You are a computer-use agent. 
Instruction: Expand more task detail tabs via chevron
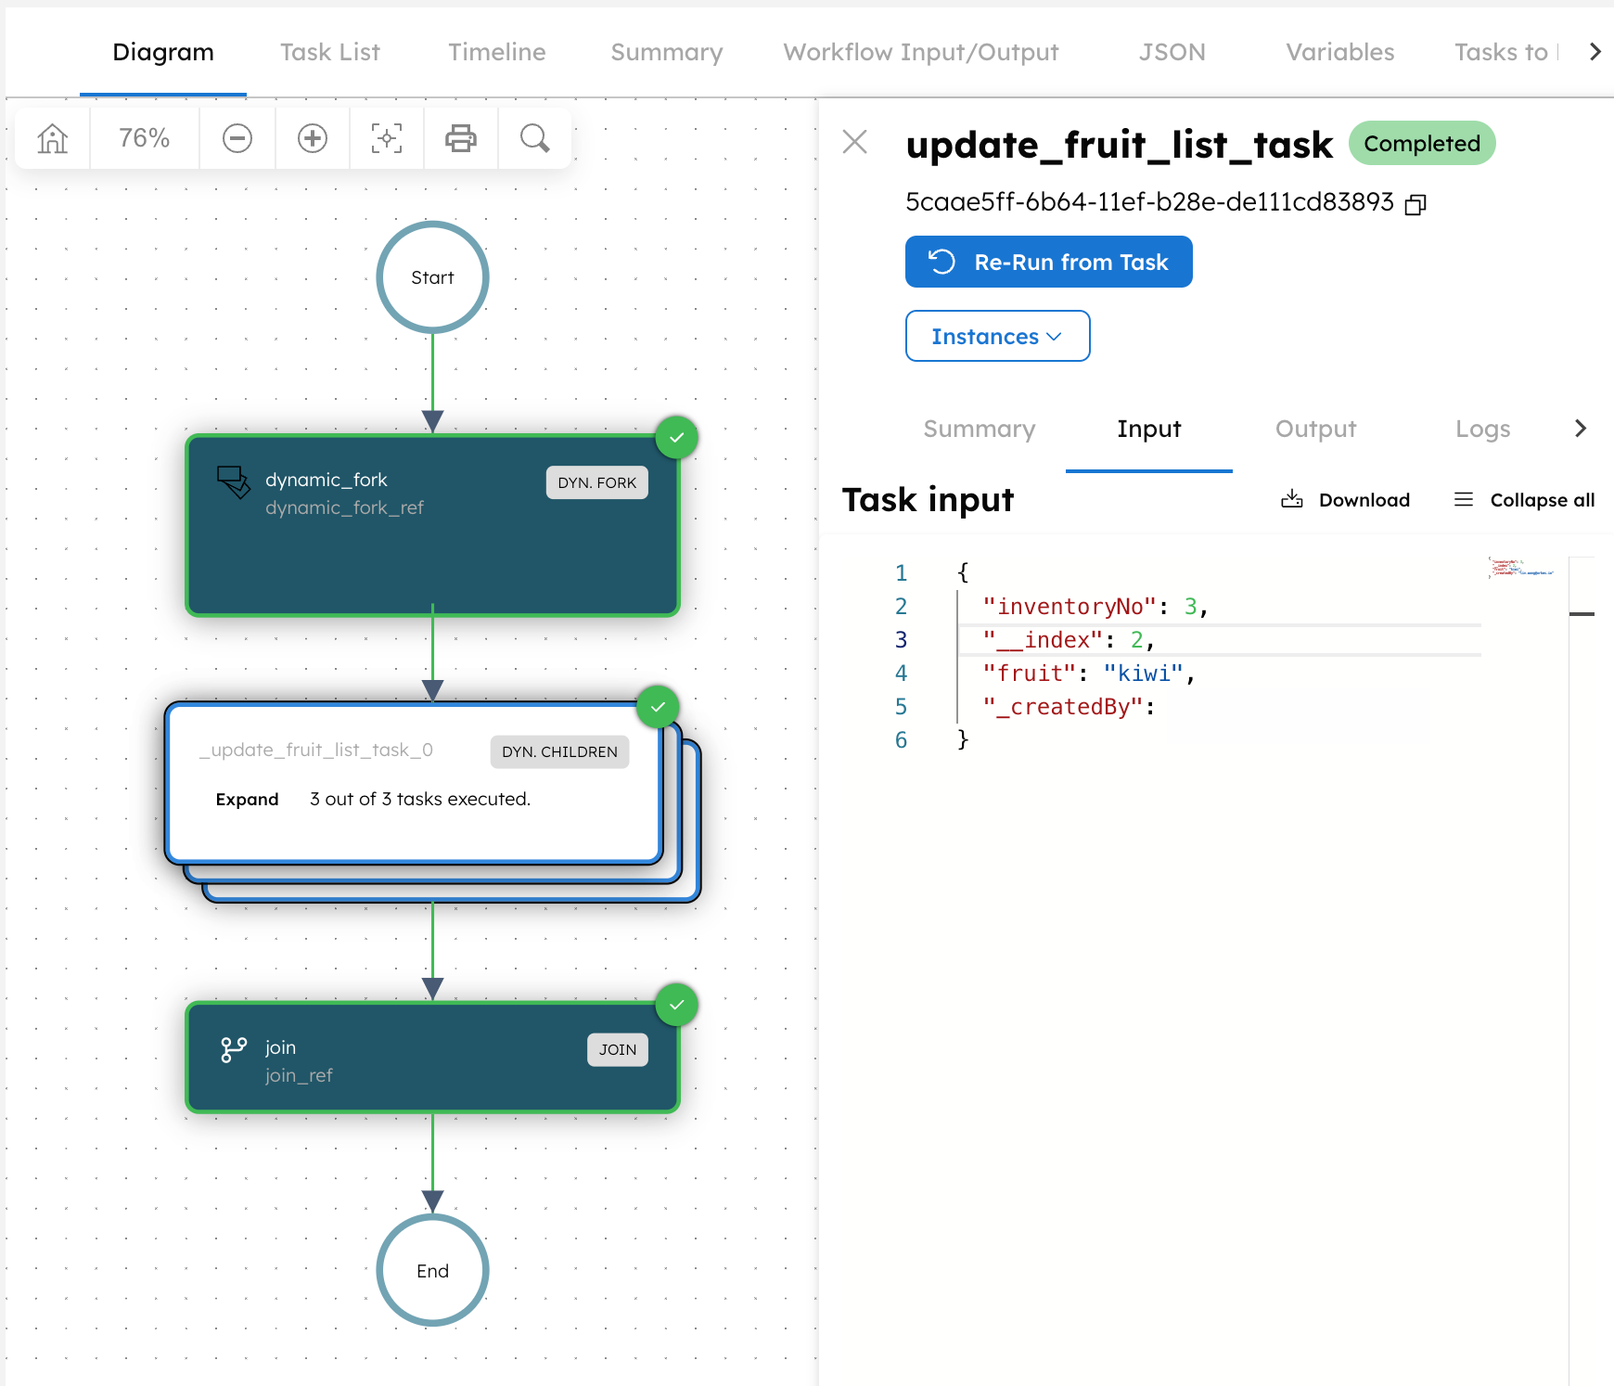(1581, 429)
